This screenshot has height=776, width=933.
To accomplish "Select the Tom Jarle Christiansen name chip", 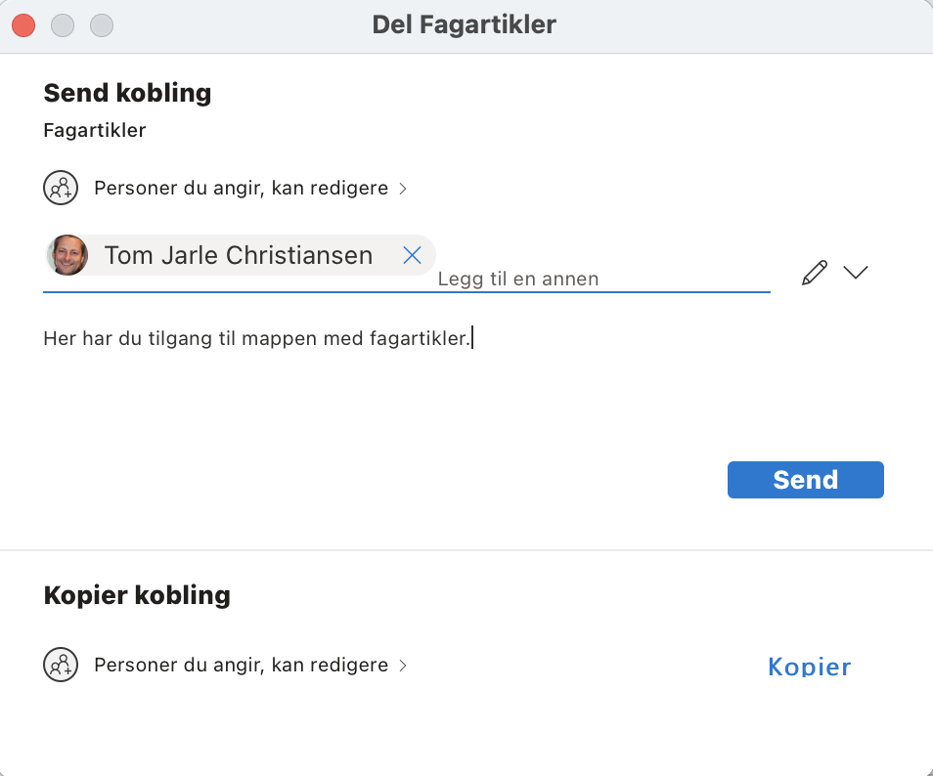I will pyautogui.click(x=238, y=256).
